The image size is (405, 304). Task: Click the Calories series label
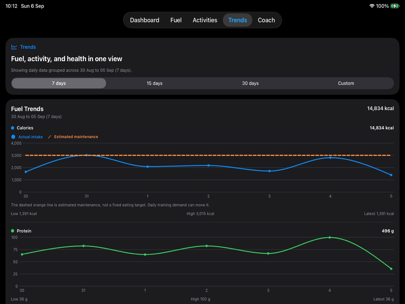coord(25,128)
